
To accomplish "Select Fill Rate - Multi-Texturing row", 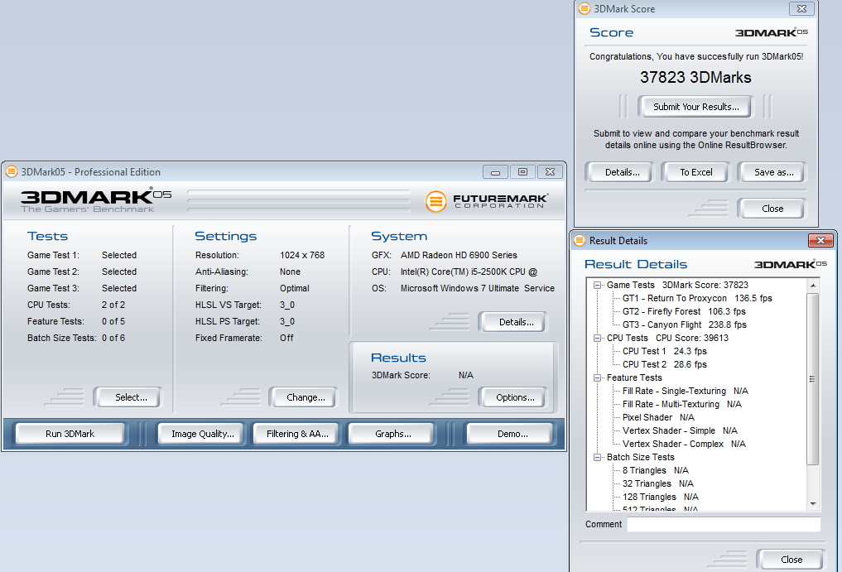I will (x=682, y=405).
